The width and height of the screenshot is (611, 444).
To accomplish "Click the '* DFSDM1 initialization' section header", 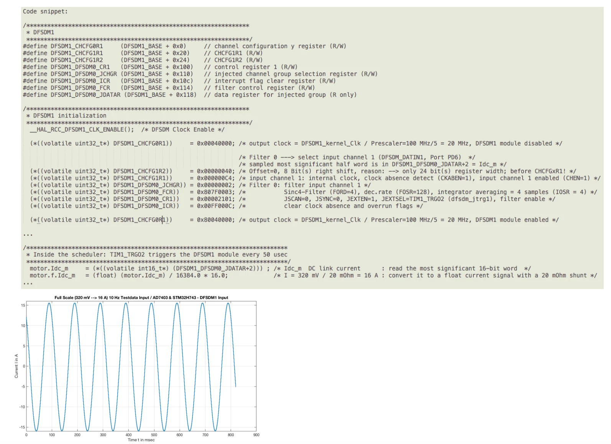I will click(66, 116).
